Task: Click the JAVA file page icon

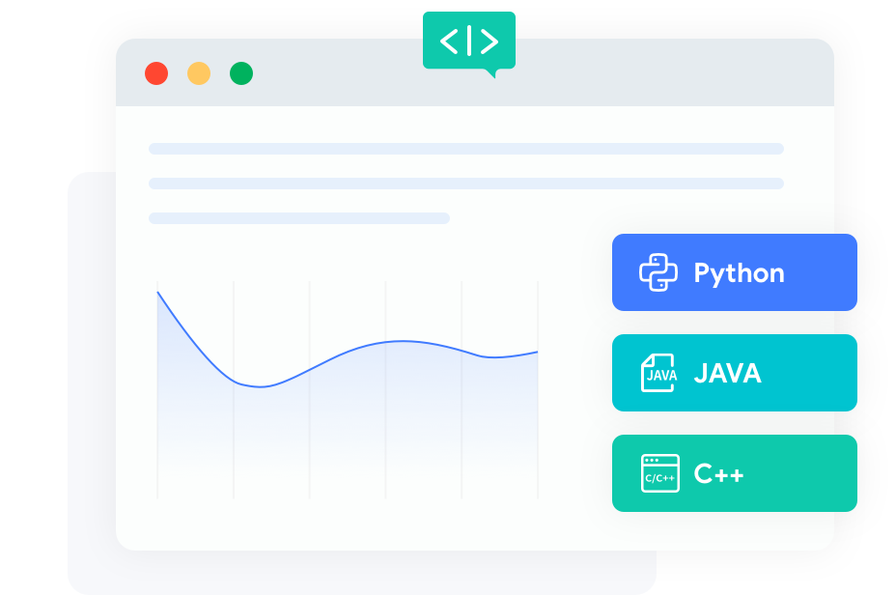Action: point(659,373)
